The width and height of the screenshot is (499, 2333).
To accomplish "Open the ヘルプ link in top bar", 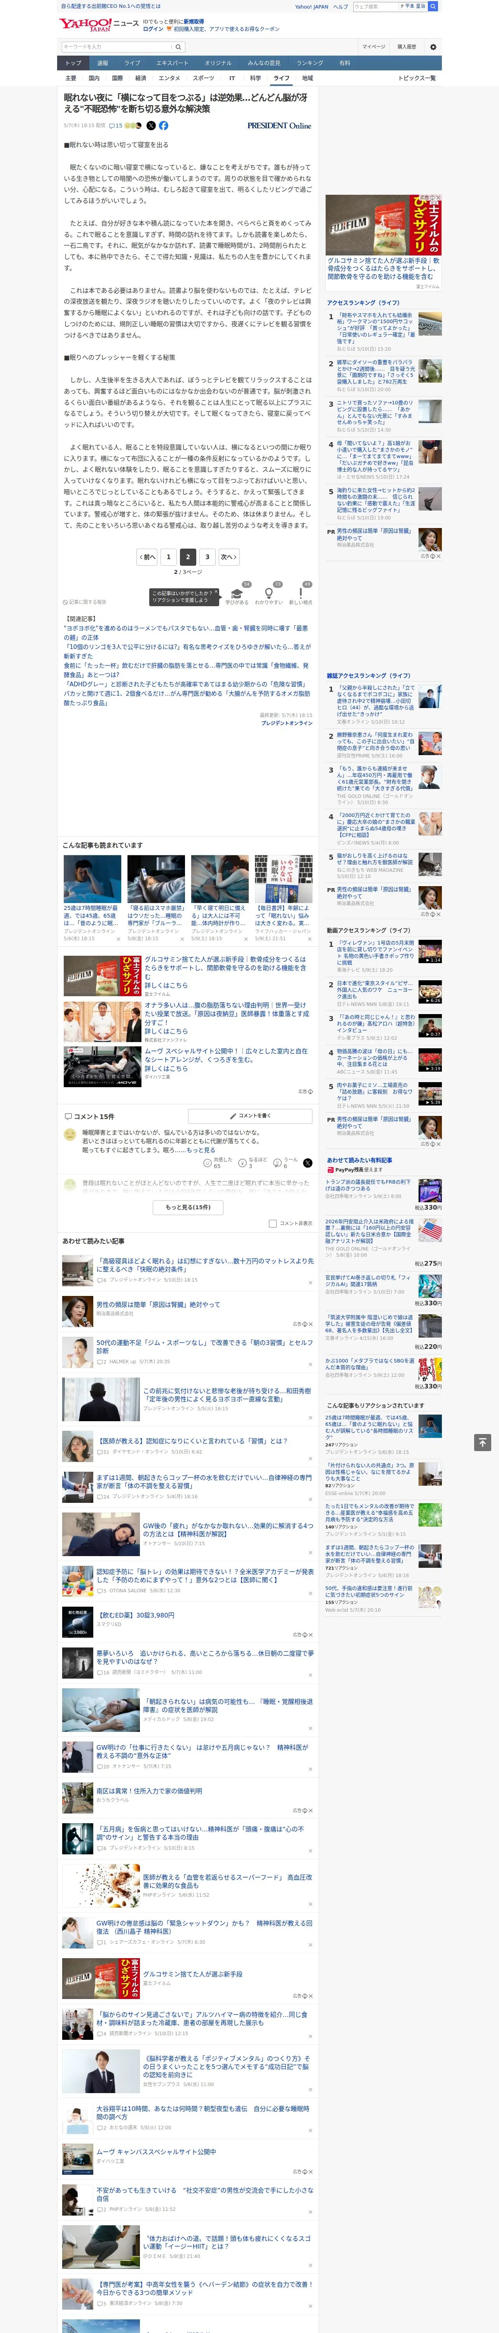I will tap(340, 6).
